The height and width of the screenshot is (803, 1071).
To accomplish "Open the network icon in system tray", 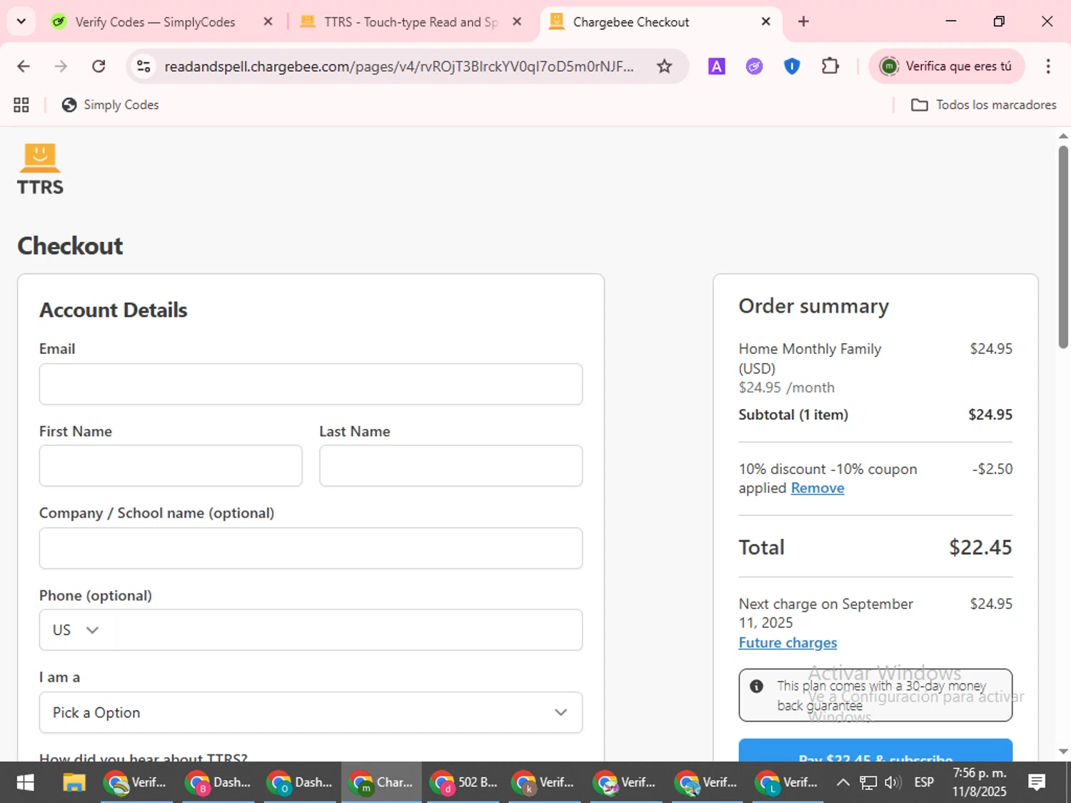I will pyautogui.click(x=868, y=782).
